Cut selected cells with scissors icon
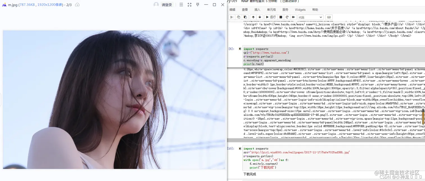The width and height of the screenshot is (425, 181). pos(232,17)
